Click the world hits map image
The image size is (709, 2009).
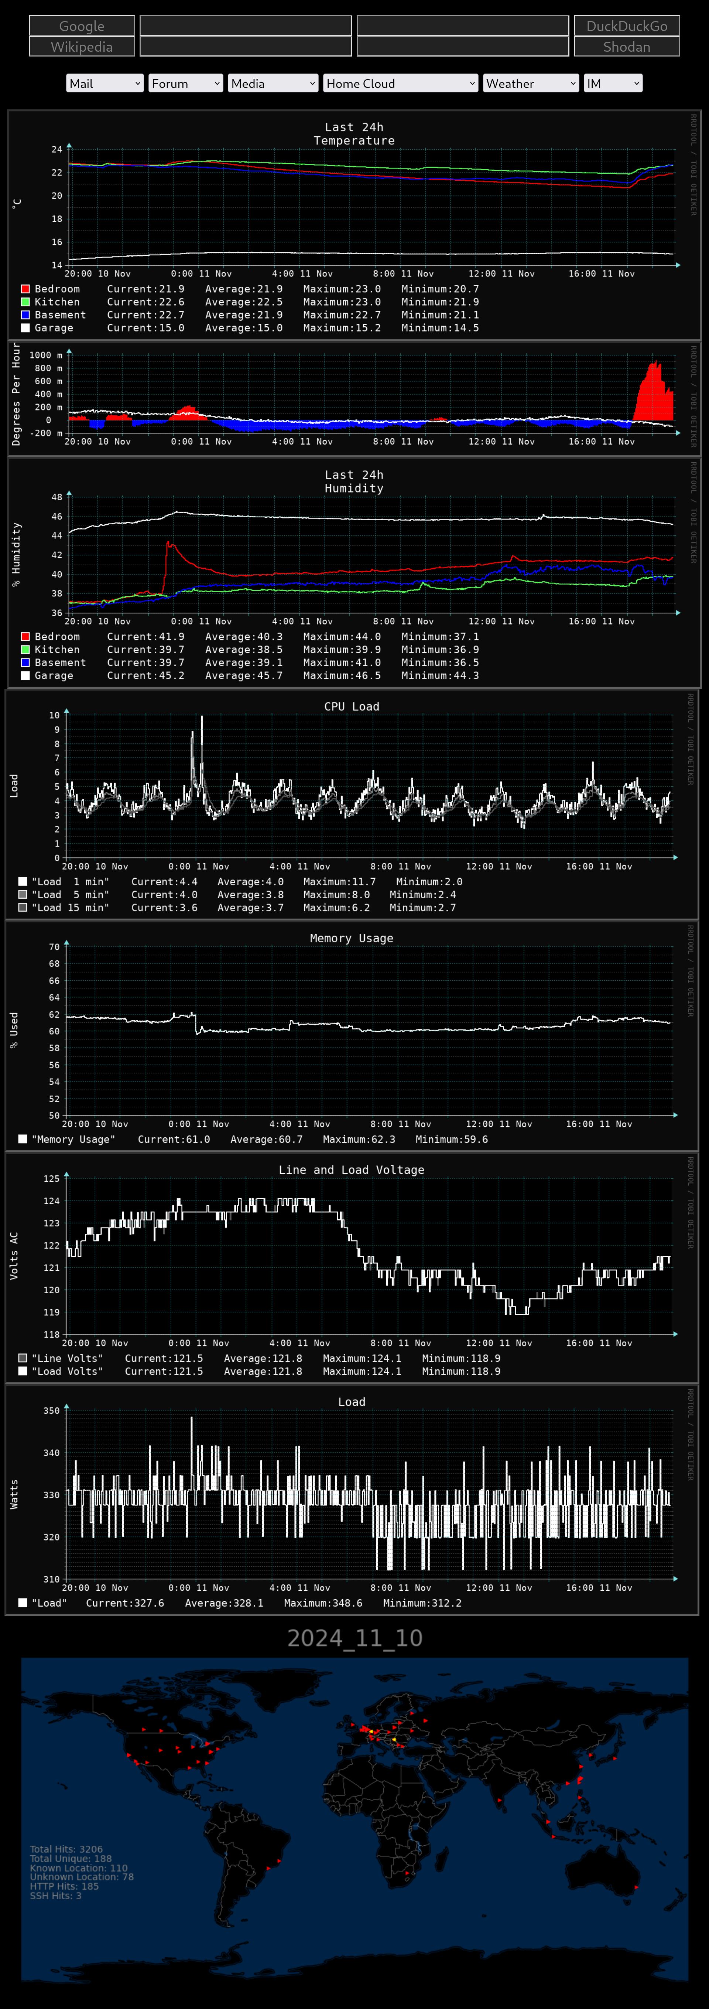click(x=354, y=1819)
